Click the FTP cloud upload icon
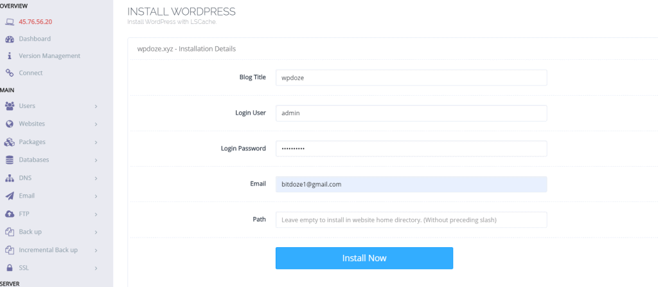658x287 pixels. 10,214
